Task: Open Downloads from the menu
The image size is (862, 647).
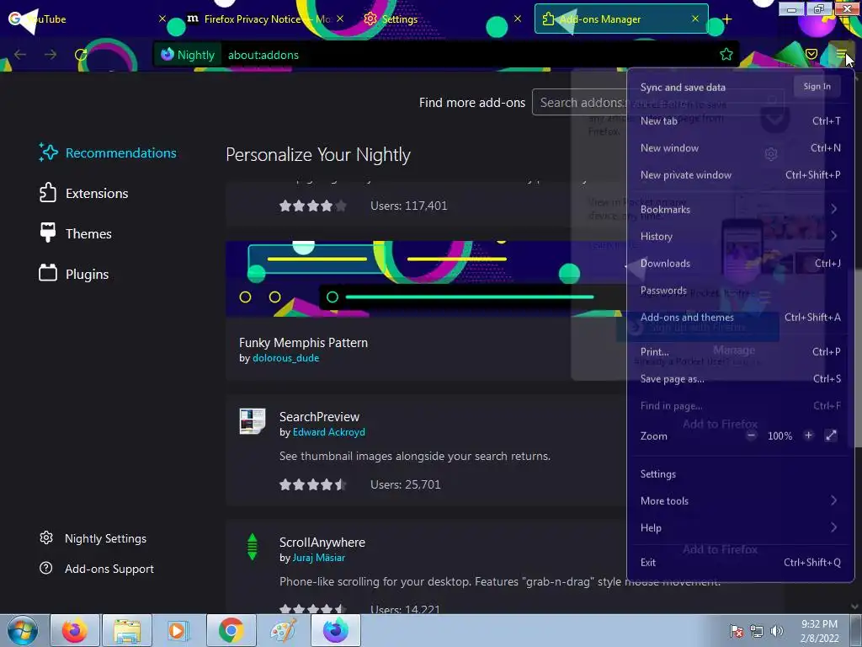Action: point(740,264)
